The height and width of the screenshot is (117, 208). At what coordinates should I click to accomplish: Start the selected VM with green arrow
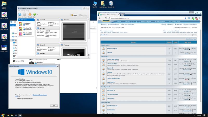point(35,15)
